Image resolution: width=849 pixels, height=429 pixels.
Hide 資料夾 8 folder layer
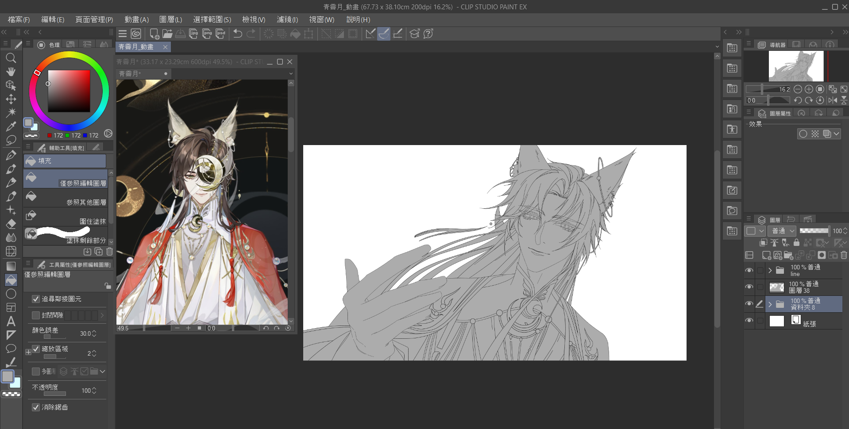coord(749,304)
